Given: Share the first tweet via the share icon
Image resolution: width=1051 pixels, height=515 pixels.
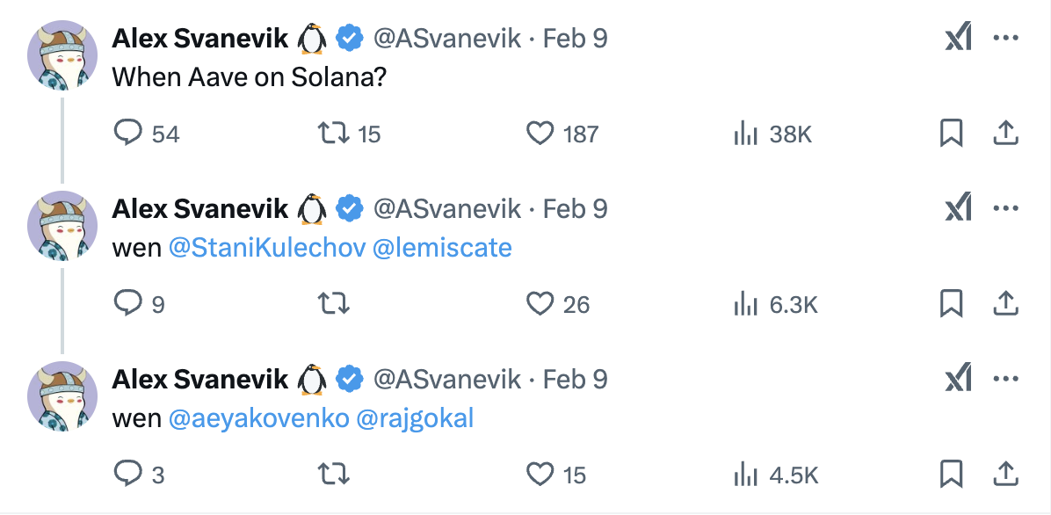Looking at the screenshot, I should coord(1004,134).
